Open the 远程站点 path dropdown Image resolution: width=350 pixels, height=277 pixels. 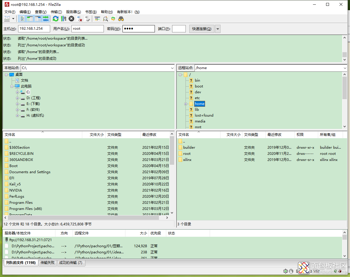coord(345,68)
